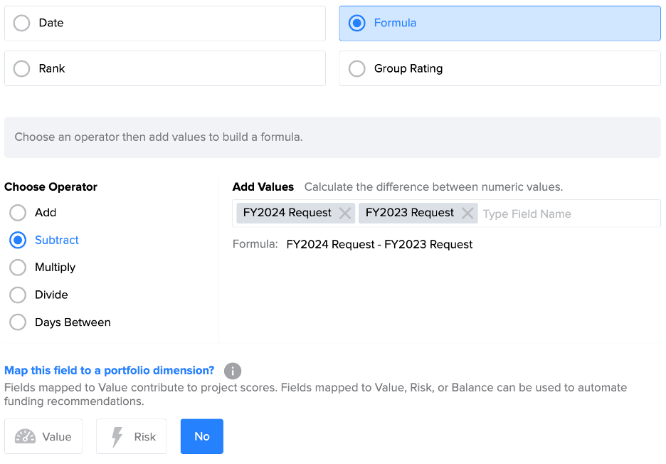Click the 'Choose Operator' heading
This screenshot has height=464, width=666.
(51, 187)
